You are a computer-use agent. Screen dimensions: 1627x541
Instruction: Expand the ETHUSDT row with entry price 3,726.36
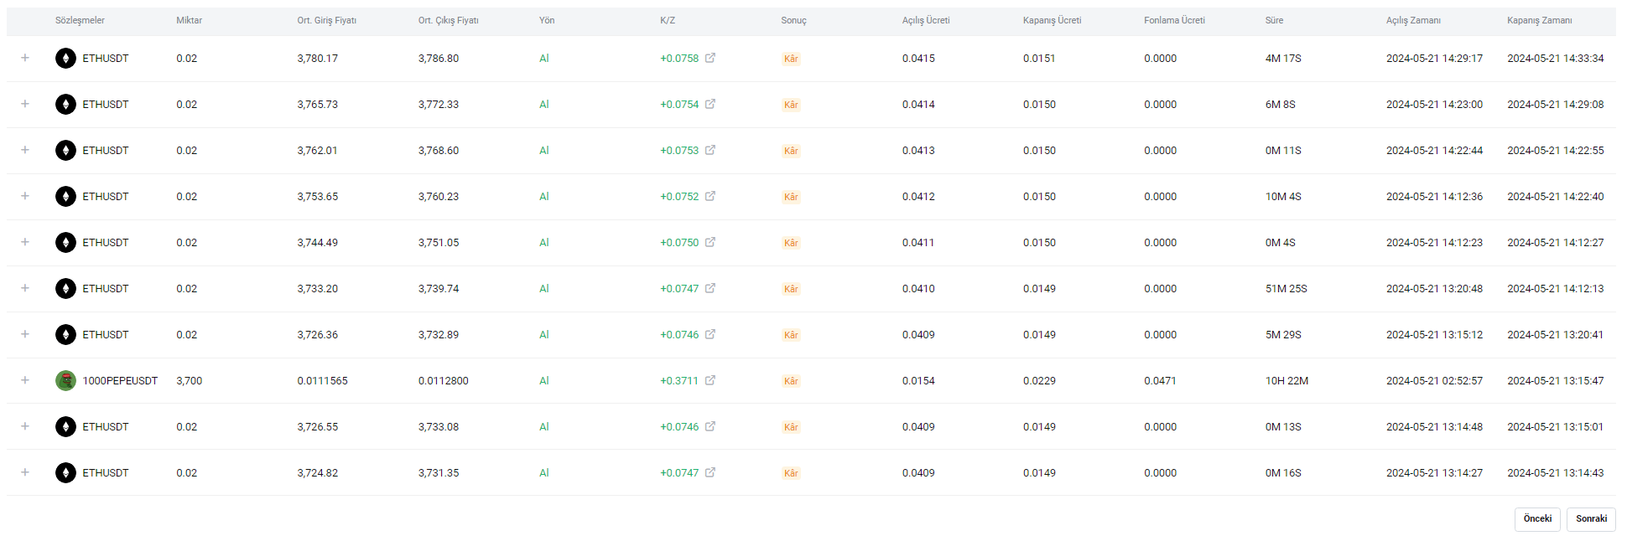point(25,334)
